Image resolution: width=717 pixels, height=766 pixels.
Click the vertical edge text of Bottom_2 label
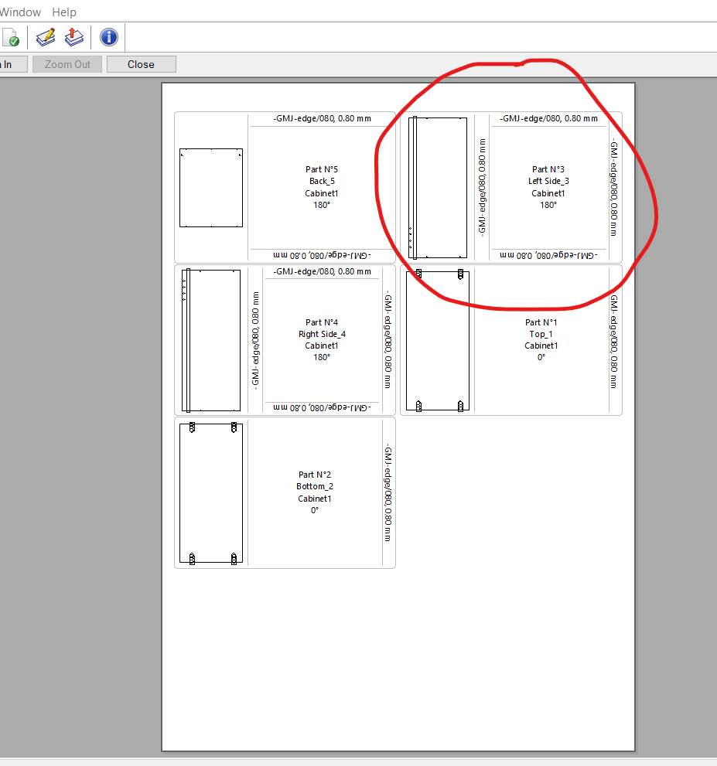388,493
